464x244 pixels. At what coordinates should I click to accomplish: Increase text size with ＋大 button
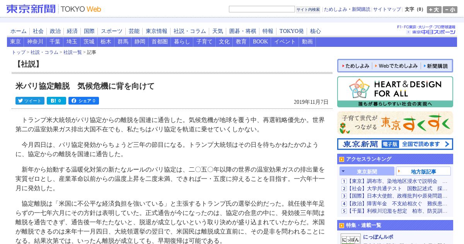(434, 10)
